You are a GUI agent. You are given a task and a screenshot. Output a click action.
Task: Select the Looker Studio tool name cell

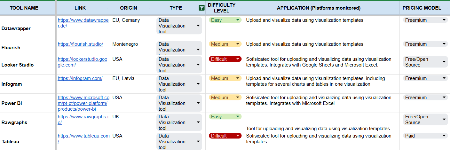pos(28,65)
